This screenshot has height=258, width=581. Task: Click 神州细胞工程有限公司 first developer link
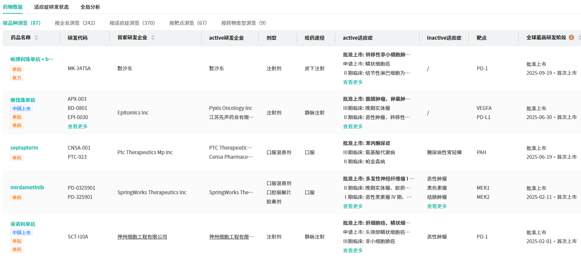[x=142, y=237]
